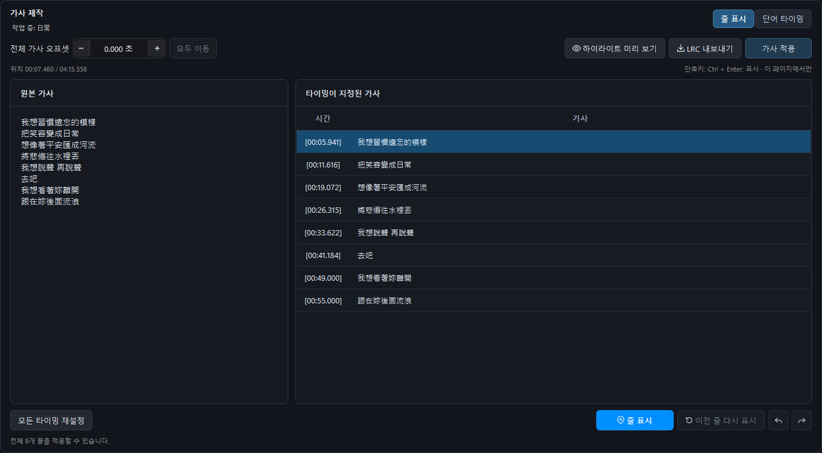Switch to 줄 표시 mode toggle
Viewport: 822px width, 453px height.
coord(733,18)
